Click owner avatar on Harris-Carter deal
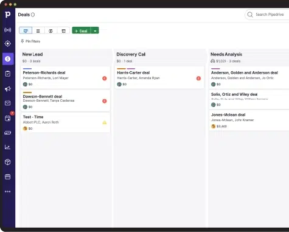This screenshot has width=289, height=232. (119, 84)
